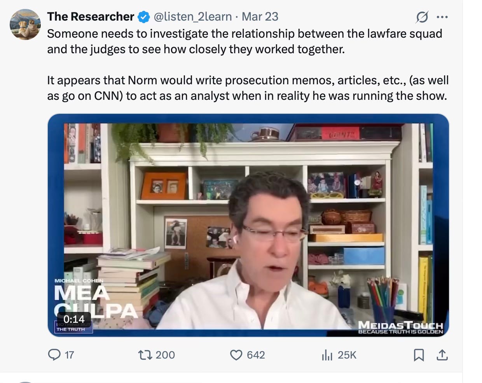This screenshot has width=482, height=383.
Task: Like the post with the heart icon
Action: point(236,355)
